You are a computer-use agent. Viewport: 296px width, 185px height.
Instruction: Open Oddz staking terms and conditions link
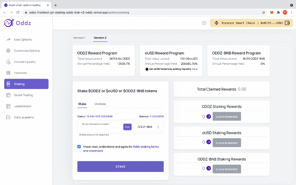tap(121, 149)
